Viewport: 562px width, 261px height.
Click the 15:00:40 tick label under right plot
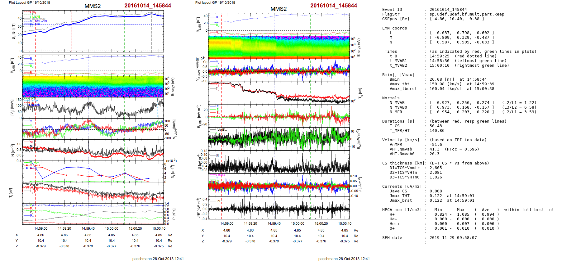coord(345,223)
